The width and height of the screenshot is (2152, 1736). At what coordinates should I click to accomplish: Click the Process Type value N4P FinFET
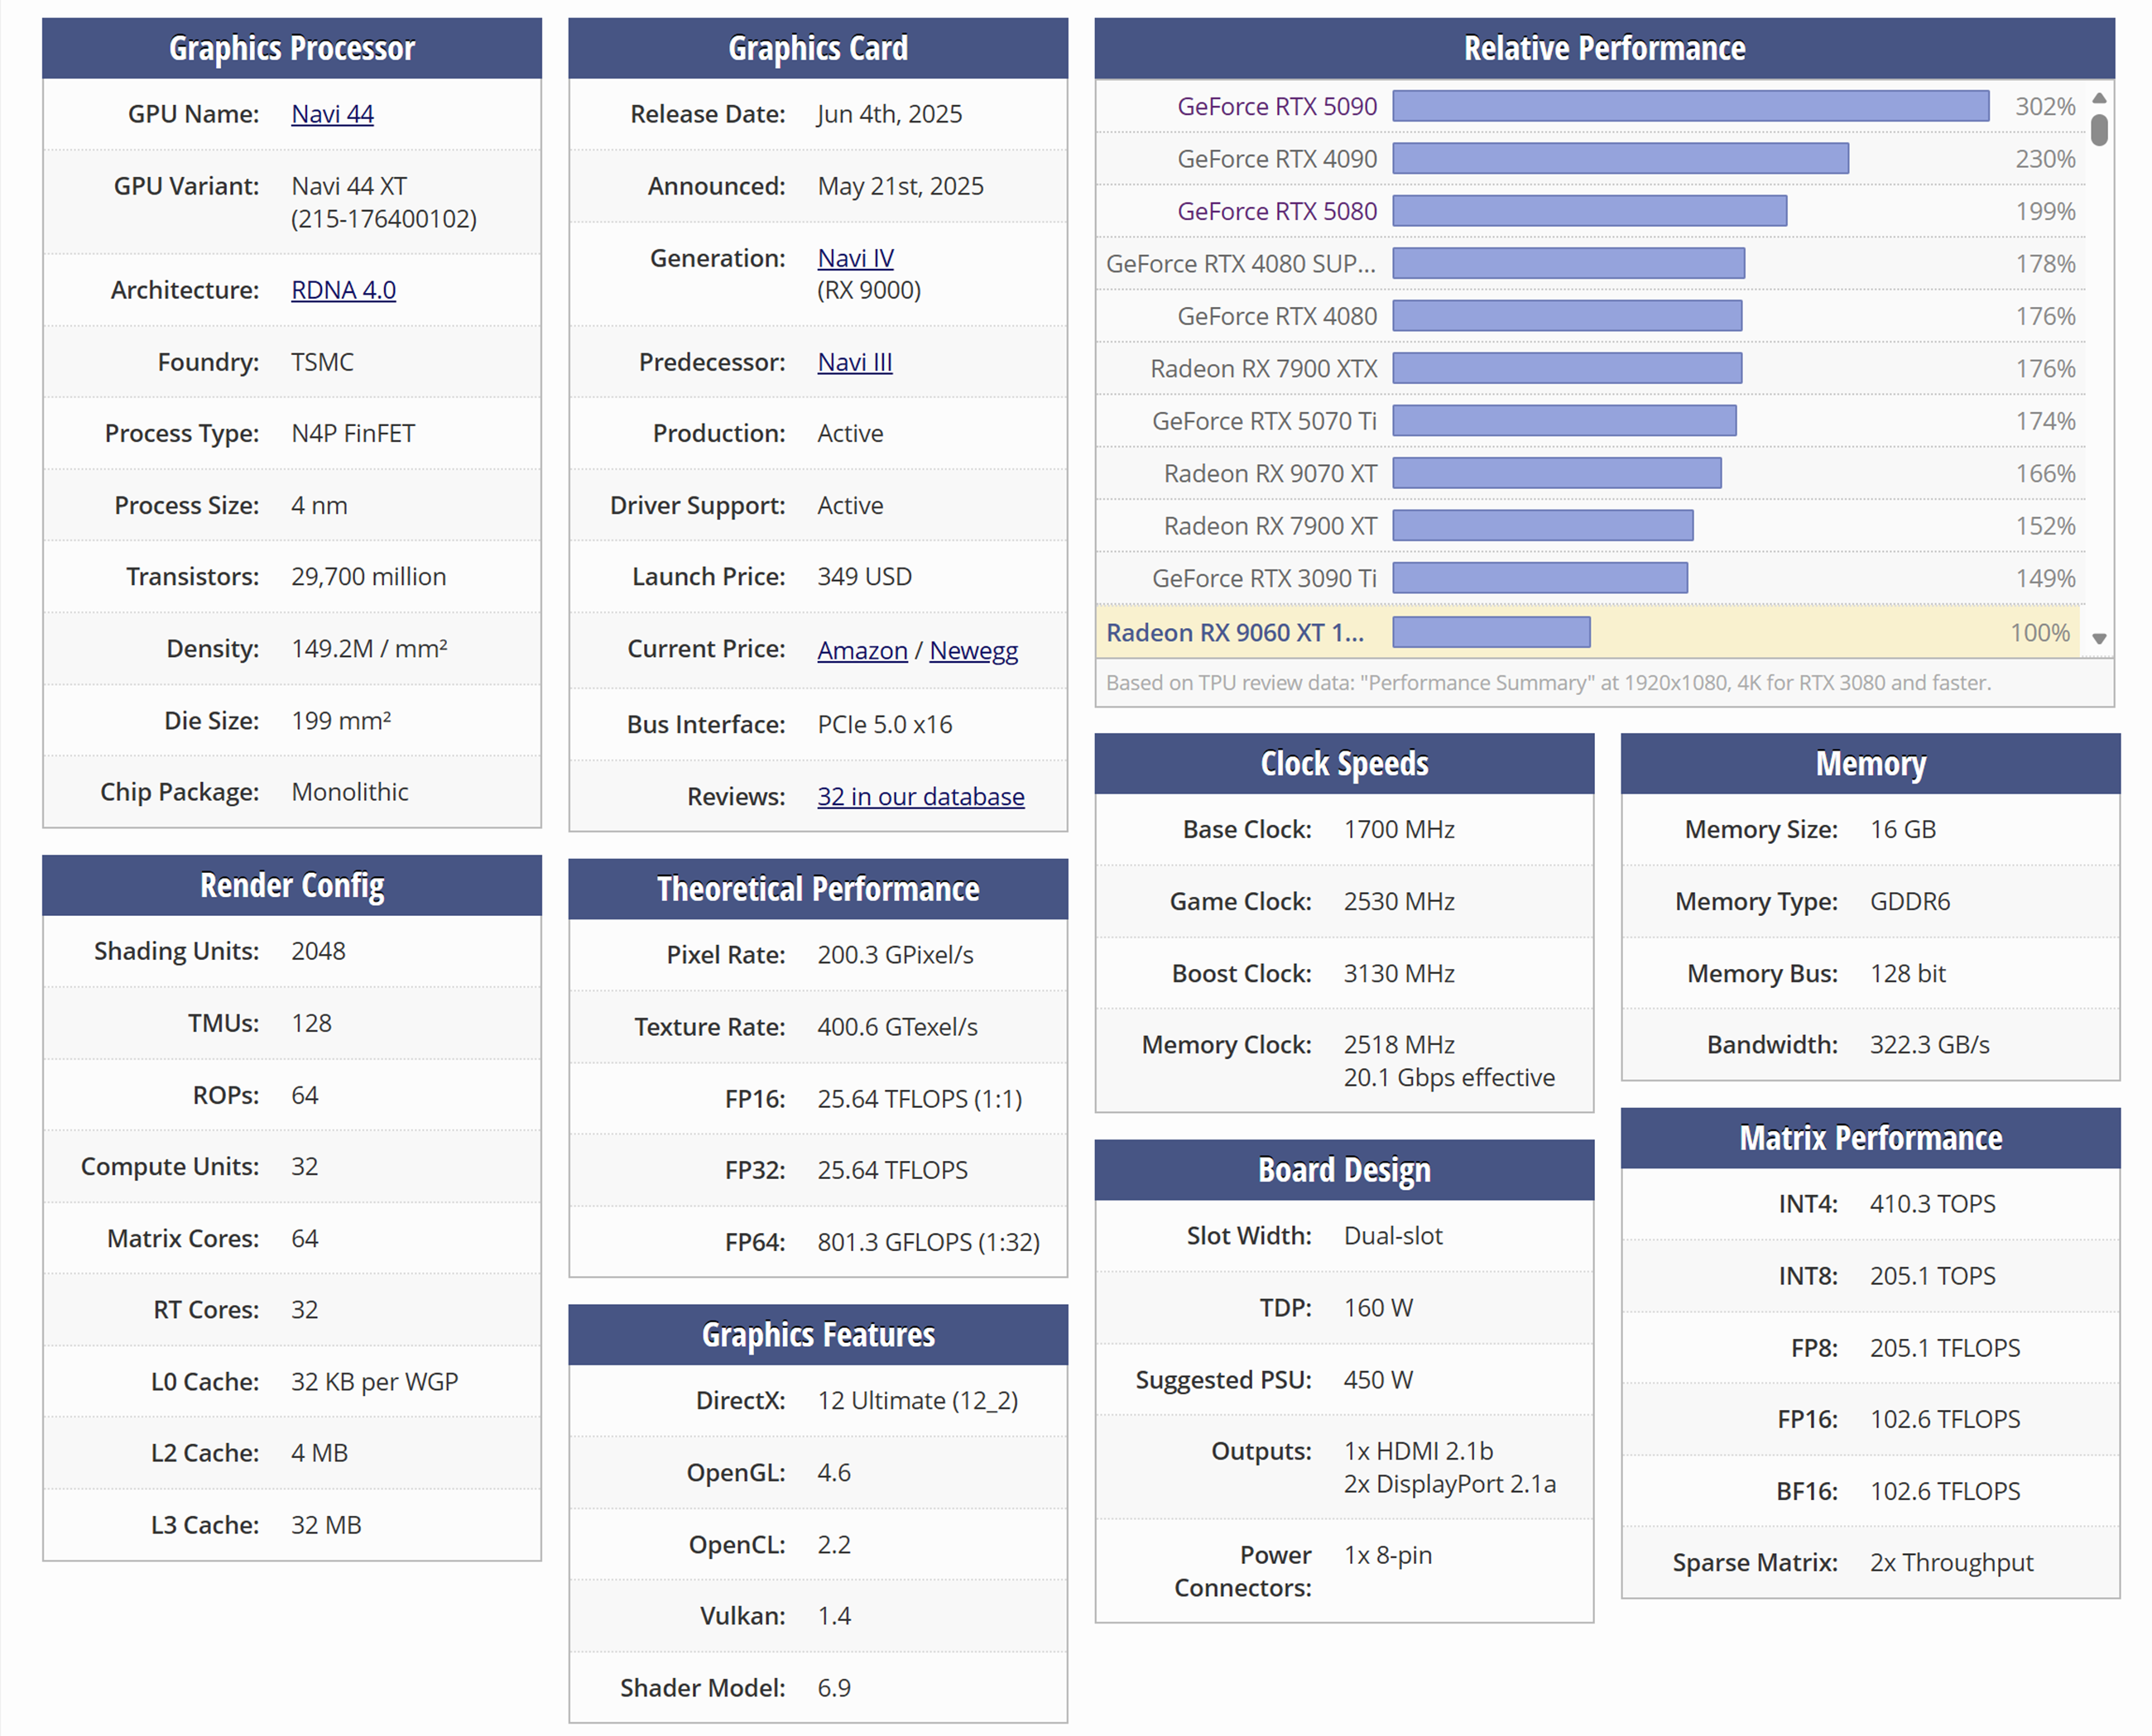coord(353,433)
